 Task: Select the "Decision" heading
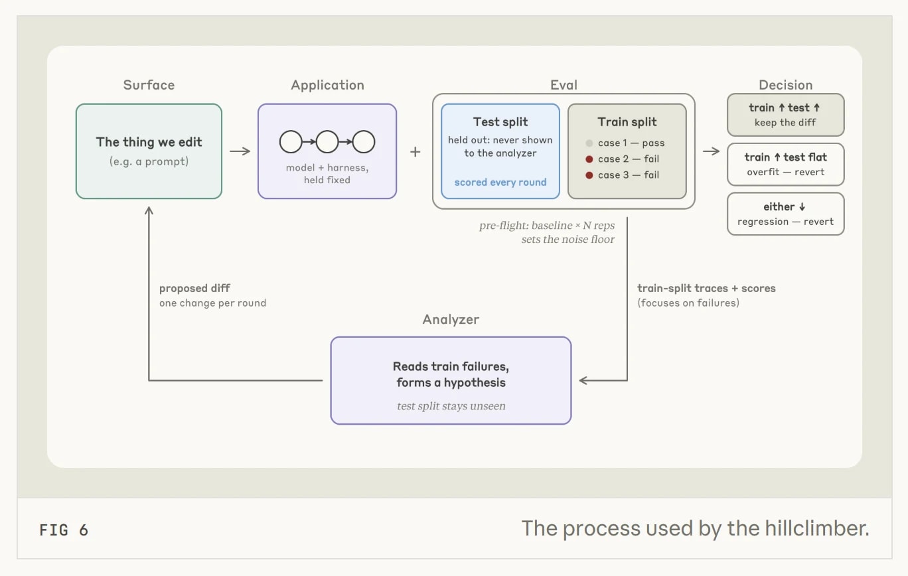point(786,85)
